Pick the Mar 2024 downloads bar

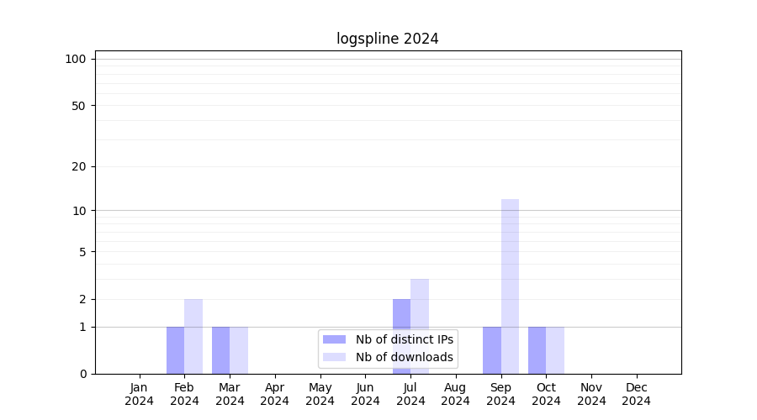(x=239, y=350)
